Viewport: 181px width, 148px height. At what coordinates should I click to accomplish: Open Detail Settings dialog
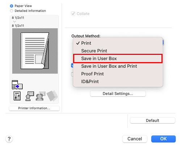(x=118, y=93)
